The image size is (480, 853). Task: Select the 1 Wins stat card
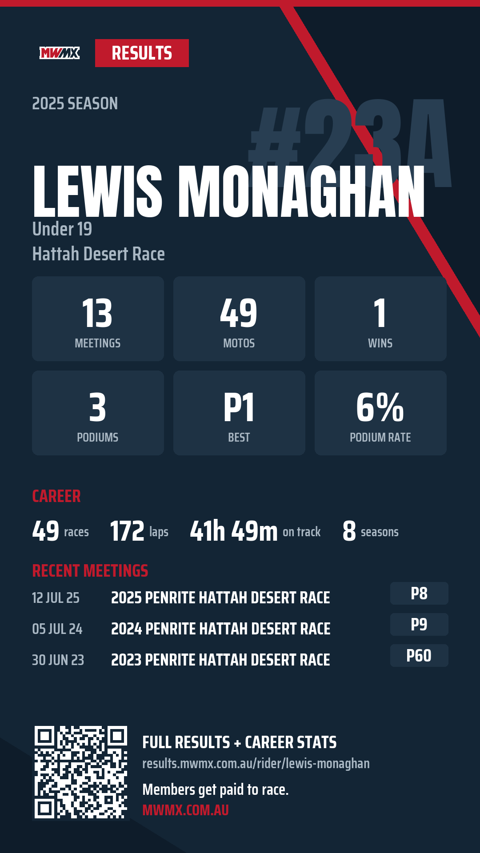tap(380, 319)
